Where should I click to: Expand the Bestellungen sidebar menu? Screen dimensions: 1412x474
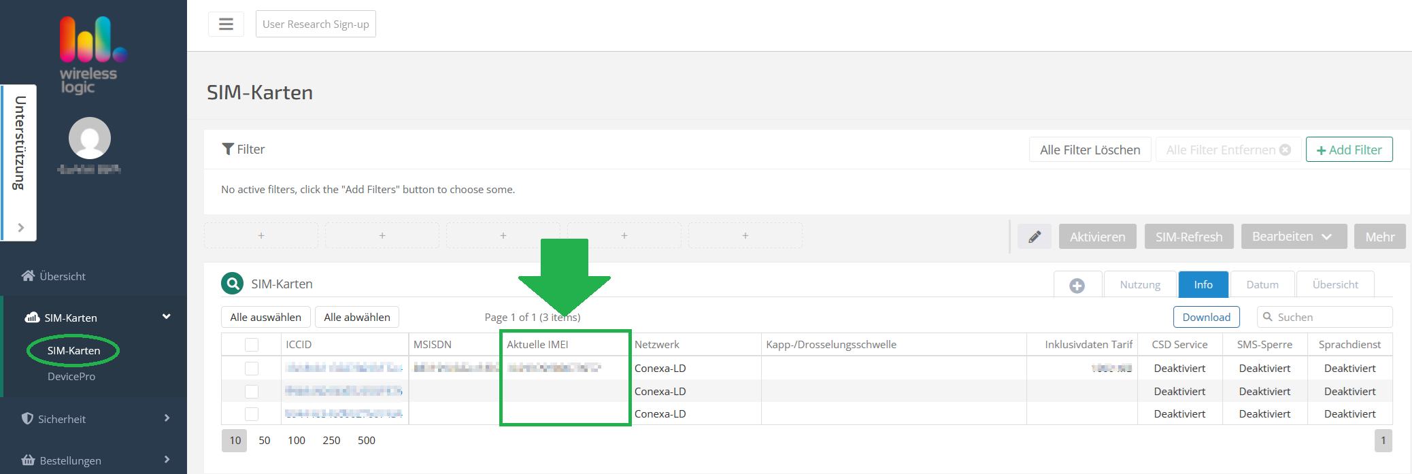(x=94, y=460)
